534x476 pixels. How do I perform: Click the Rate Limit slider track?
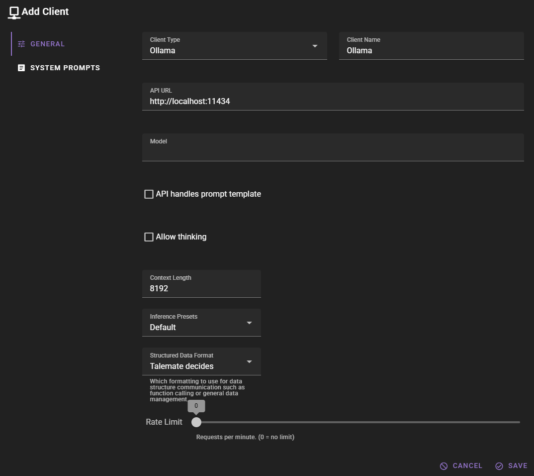point(358,422)
